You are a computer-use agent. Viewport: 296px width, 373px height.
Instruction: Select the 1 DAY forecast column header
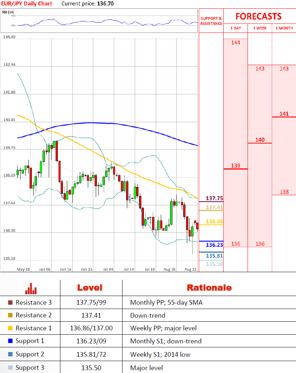point(236,28)
